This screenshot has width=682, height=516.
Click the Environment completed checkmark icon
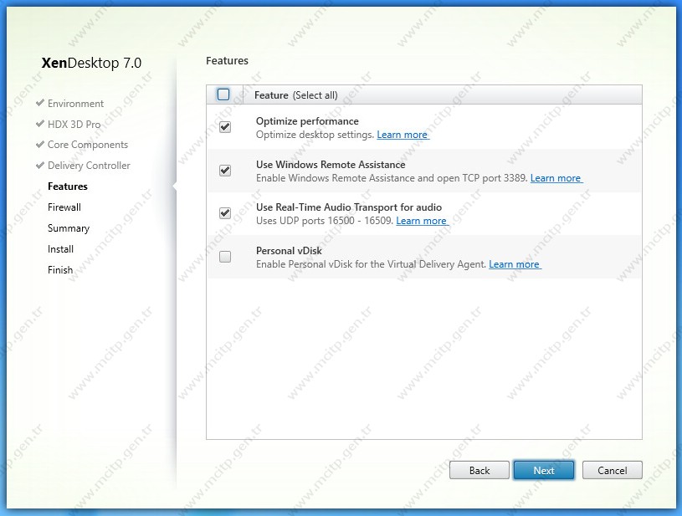coord(40,103)
